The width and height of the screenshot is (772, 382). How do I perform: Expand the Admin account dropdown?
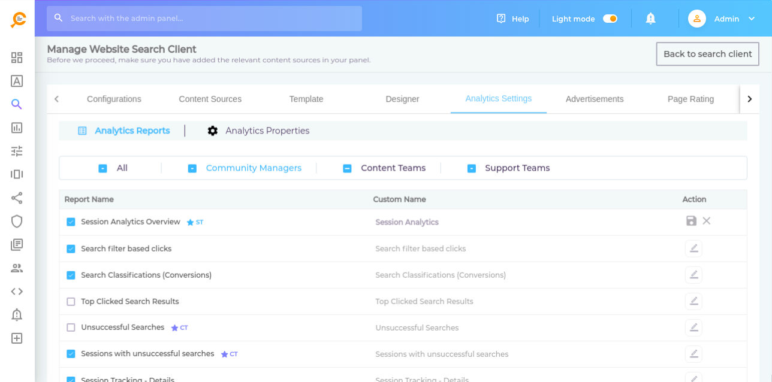tap(752, 19)
